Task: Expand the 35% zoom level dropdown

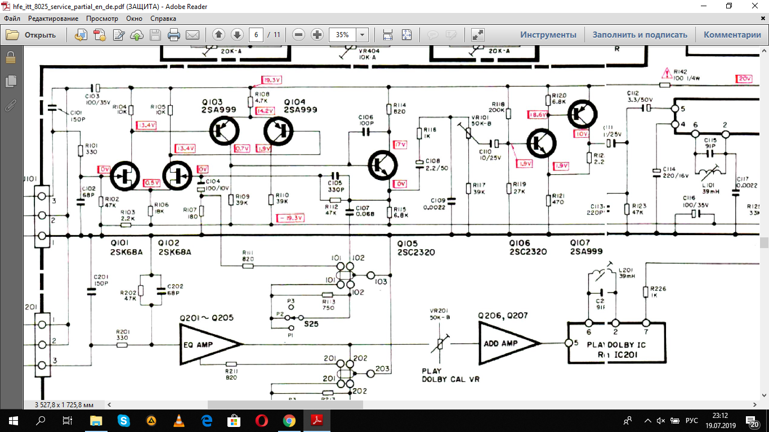Action: coord(362,35)
